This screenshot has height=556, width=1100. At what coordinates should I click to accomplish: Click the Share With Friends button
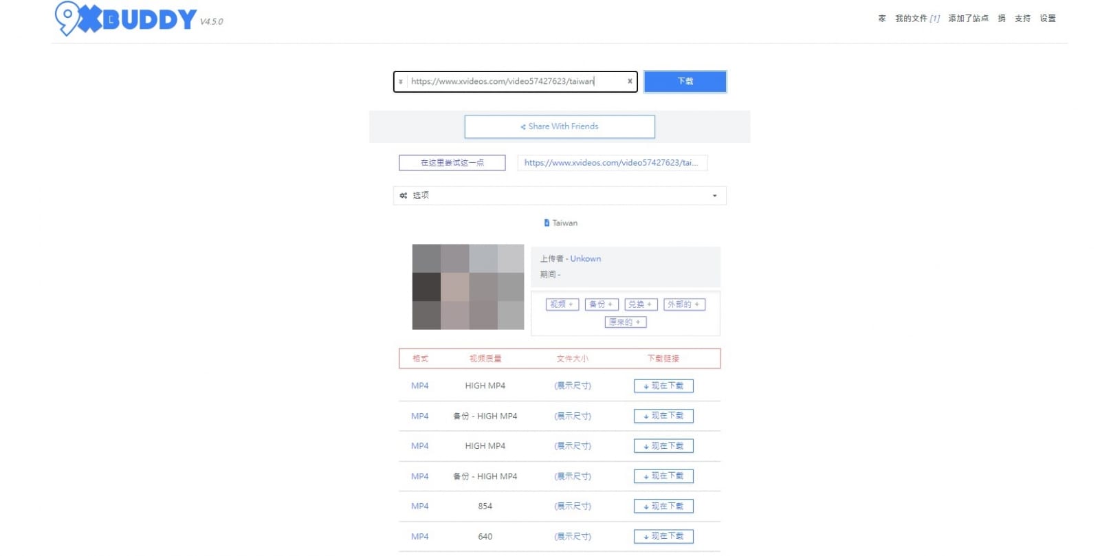click(560, 126)
